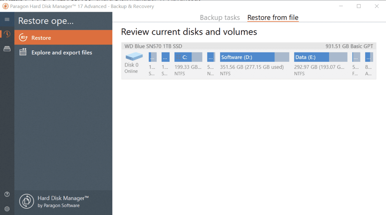Maximize the Paragon window
This screenshot has height=215, width=386.
point(359,6)
